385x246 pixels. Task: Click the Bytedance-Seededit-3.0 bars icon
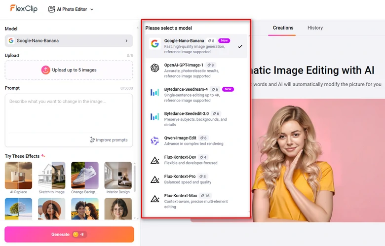pos(154,116)
